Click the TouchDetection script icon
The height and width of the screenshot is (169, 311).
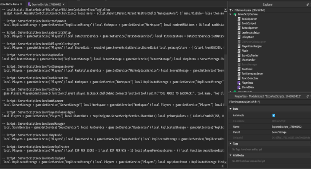click(x=239, y=78)
